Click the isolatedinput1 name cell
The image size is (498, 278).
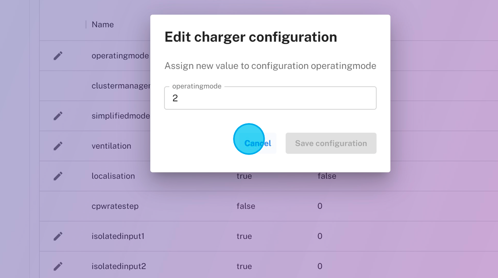coord(118,236)
